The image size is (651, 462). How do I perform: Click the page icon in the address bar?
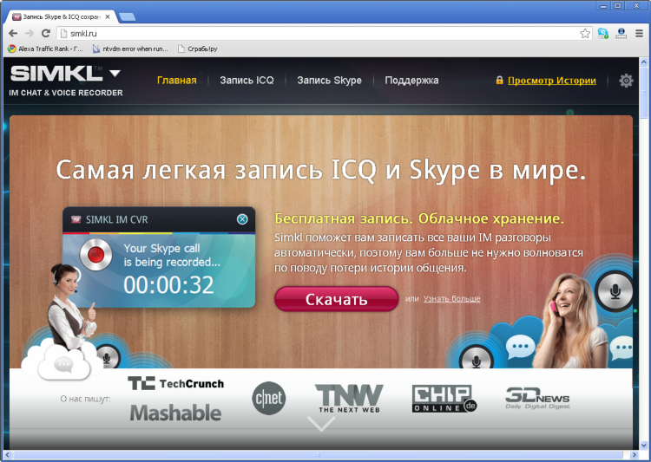(x=63, y=33)
